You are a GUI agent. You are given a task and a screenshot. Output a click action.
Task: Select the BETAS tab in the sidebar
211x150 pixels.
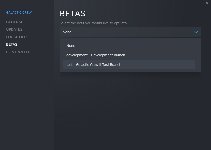click(x=12, y=44)
